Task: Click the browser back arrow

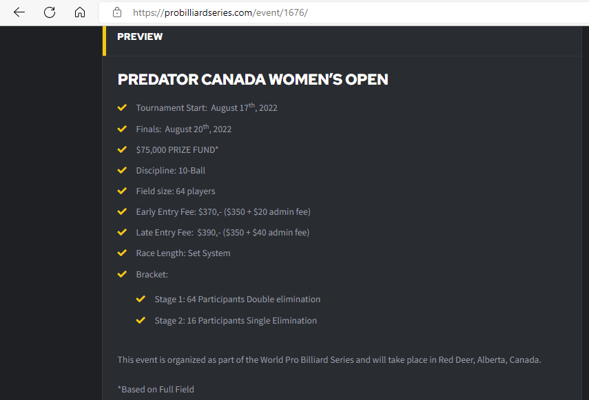Action: pos(19,12)
